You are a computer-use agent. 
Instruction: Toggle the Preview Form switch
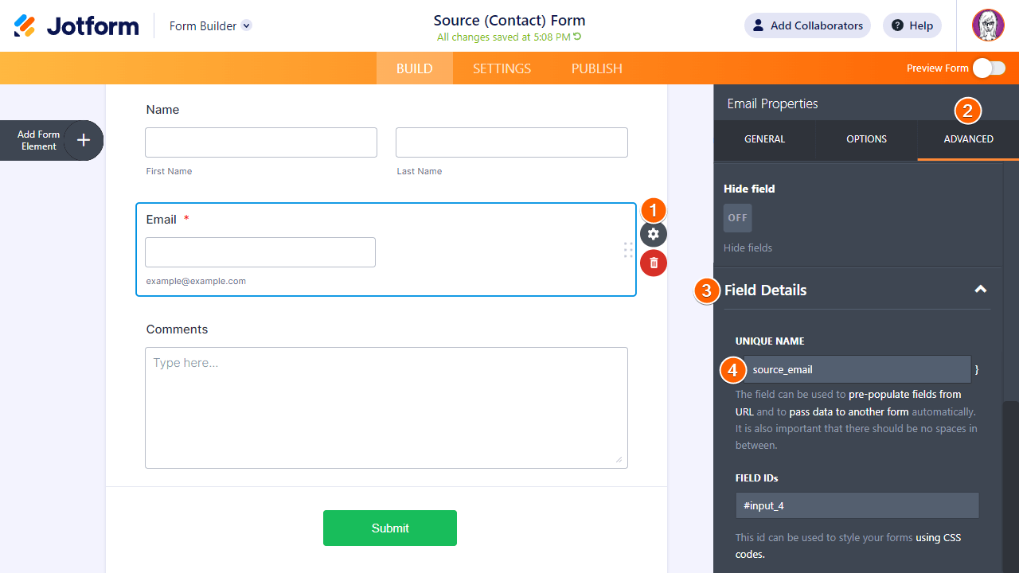point(989,68)
